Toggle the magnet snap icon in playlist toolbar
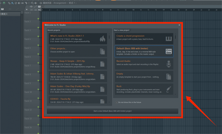Screen dimensions: 222x134 4,3
